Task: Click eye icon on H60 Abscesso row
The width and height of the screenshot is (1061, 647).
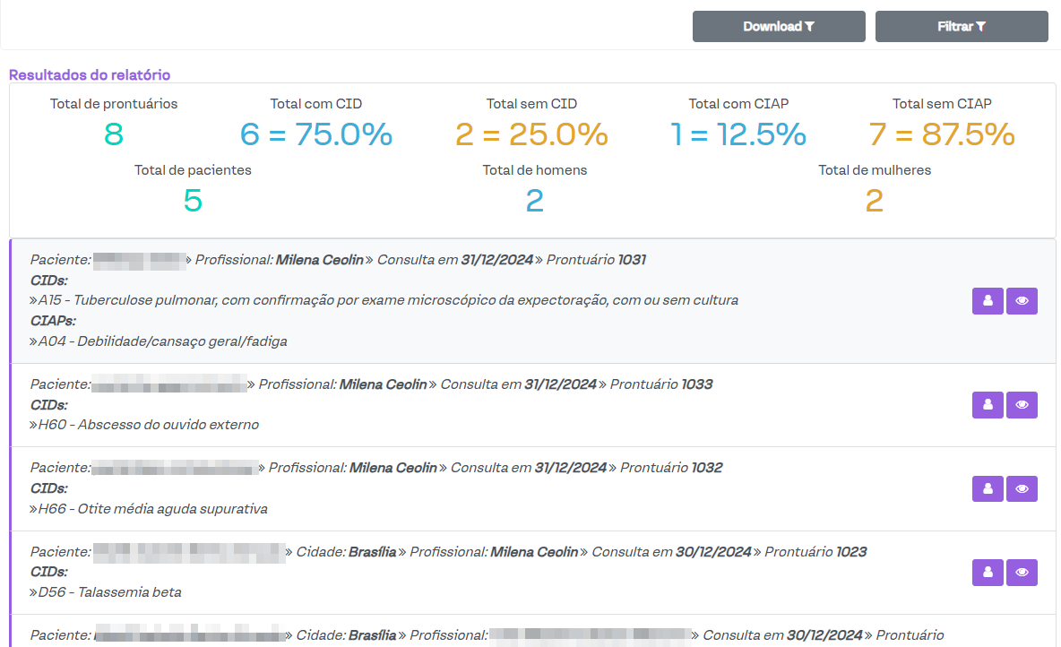Action: 1022,405
